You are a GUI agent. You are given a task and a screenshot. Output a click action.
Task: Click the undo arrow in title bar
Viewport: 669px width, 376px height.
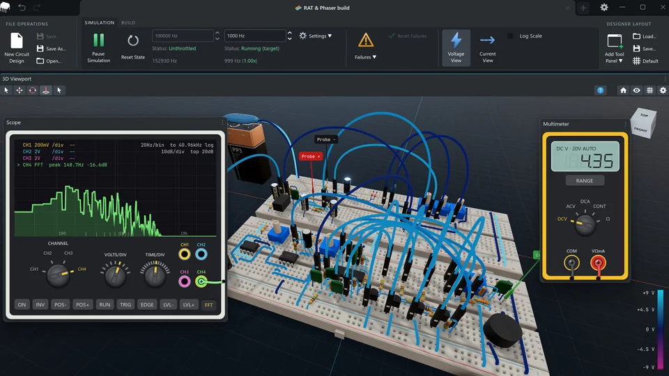pos(22,8)
